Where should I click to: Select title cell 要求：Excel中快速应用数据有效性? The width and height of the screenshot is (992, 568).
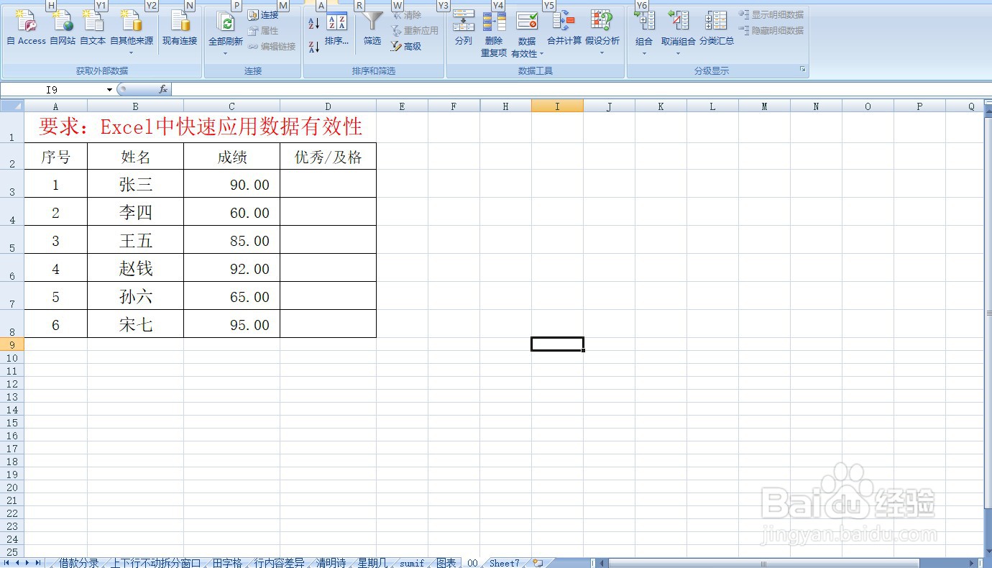tap(201, 127)
